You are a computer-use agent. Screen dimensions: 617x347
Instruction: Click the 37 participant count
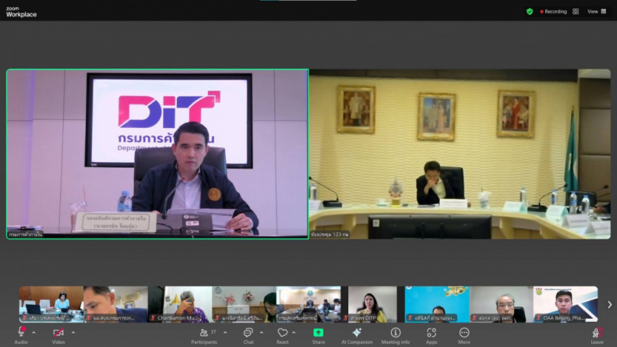(x=213, y=332)
